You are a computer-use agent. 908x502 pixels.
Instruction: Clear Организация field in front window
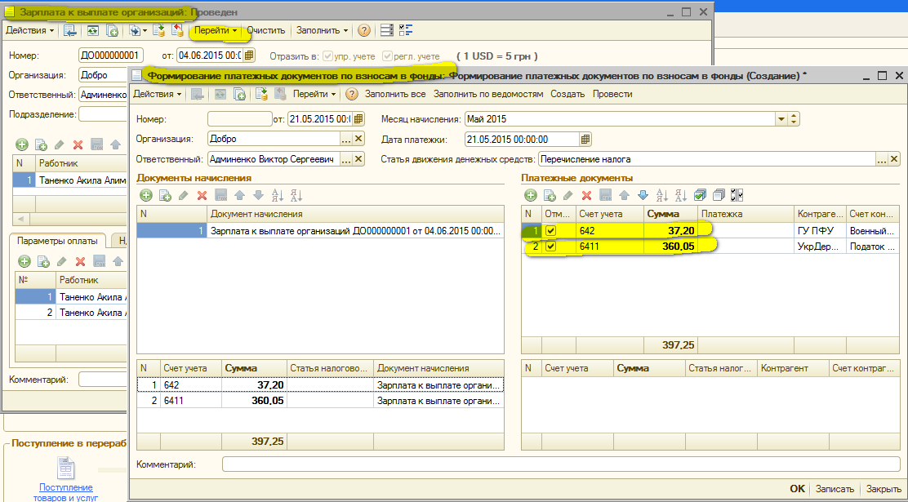tap(358, 139)
